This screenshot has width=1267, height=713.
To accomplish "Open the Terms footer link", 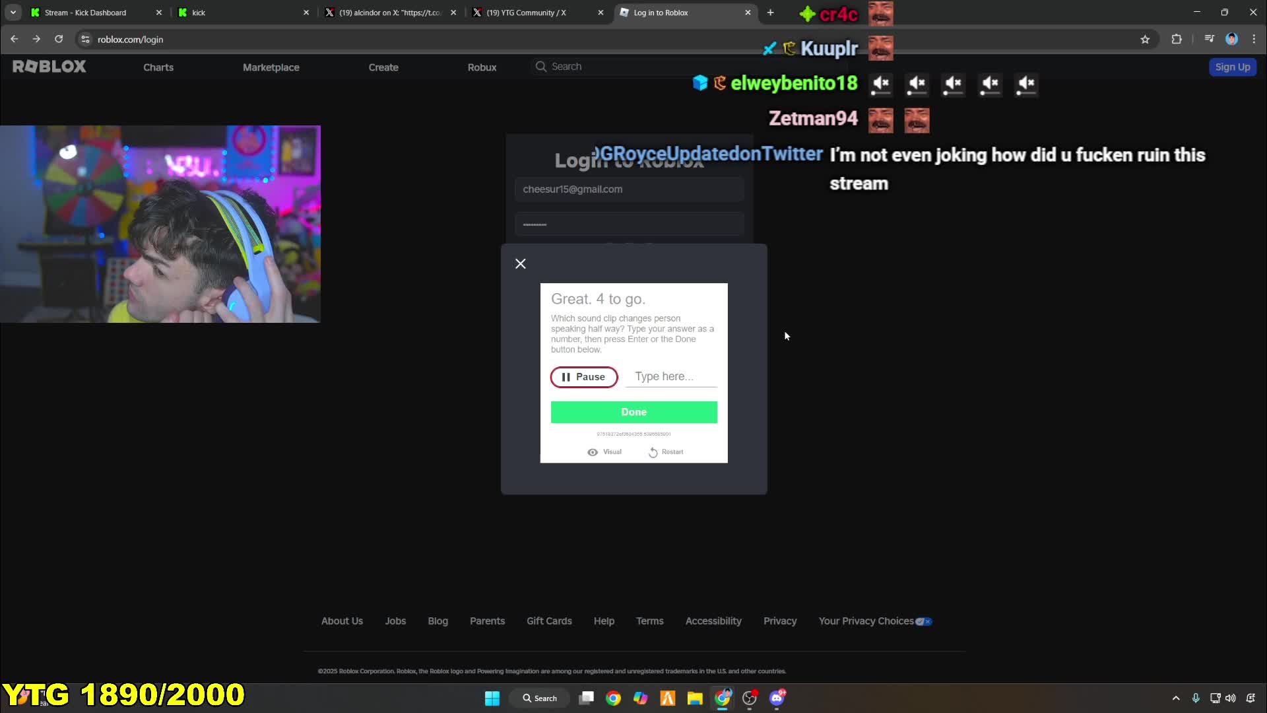I will click(x=650, y=621).
